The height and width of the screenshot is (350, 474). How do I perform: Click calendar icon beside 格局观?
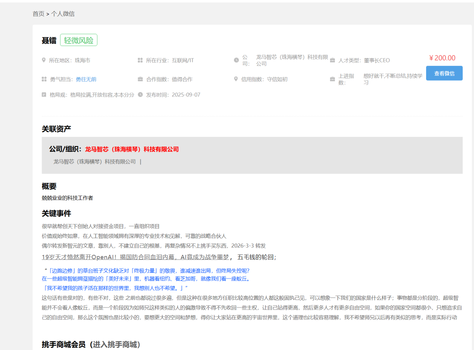click(44, 95)
